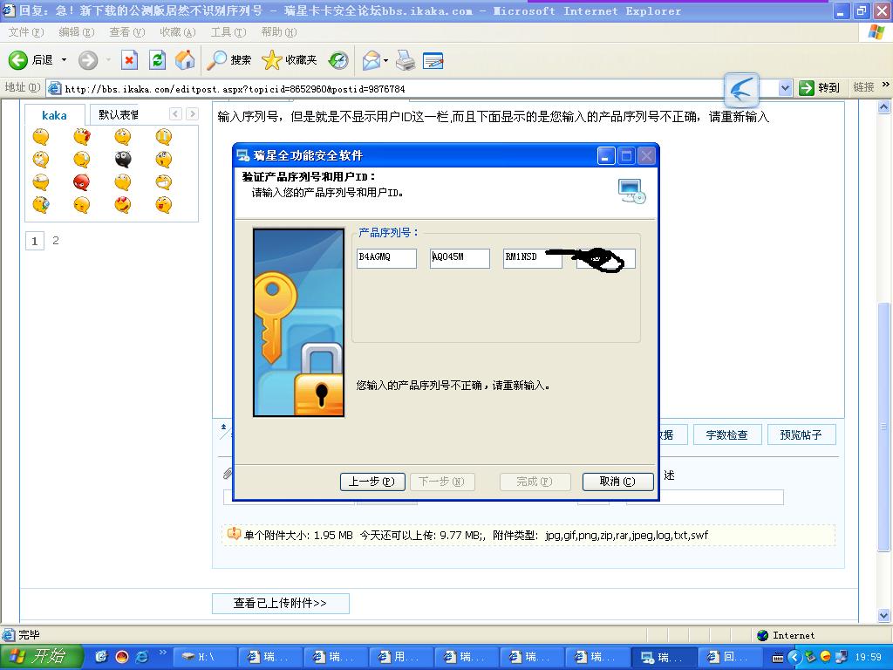This screenshot has height=670, width=893.
Task: Click 取消 in the Rising dialog
Action: pos(617,482)
